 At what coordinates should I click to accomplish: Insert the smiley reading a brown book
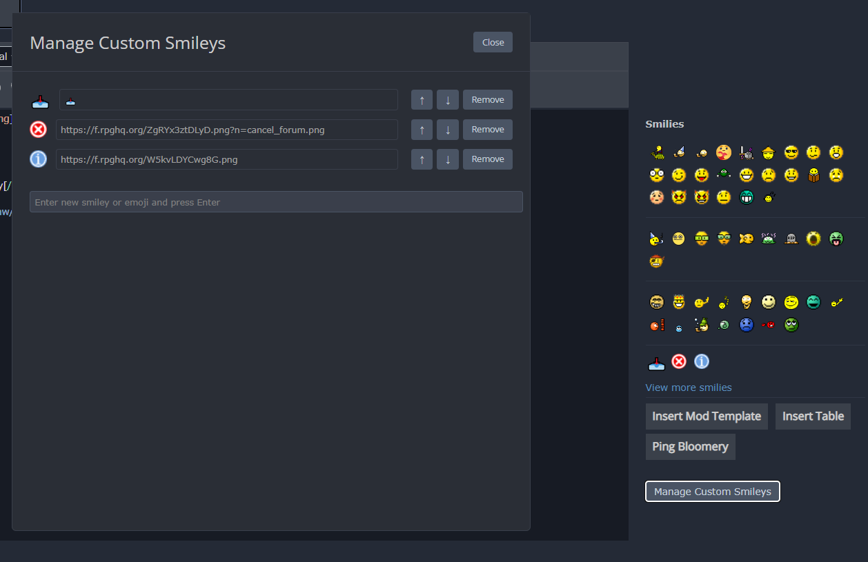click(x=813, y=175)
